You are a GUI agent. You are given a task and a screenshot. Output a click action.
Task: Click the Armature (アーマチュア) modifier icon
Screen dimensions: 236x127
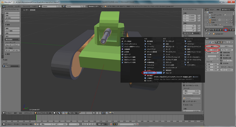[164, 41]
